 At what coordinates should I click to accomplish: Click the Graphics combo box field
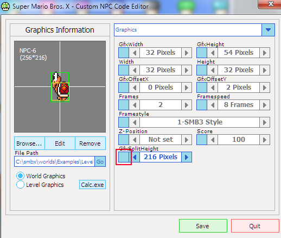(188, 30)
